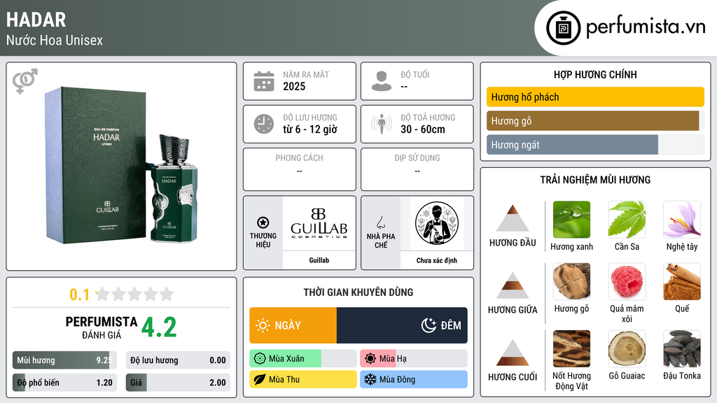Click the Dịp sử dụng info box

pos(417,169)
